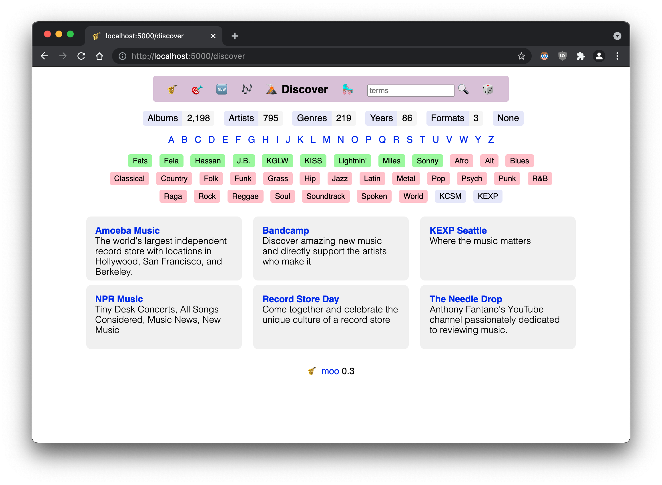Click the saxophone home icon in navbar
662x485 pixels.
(x=172, y=89)
